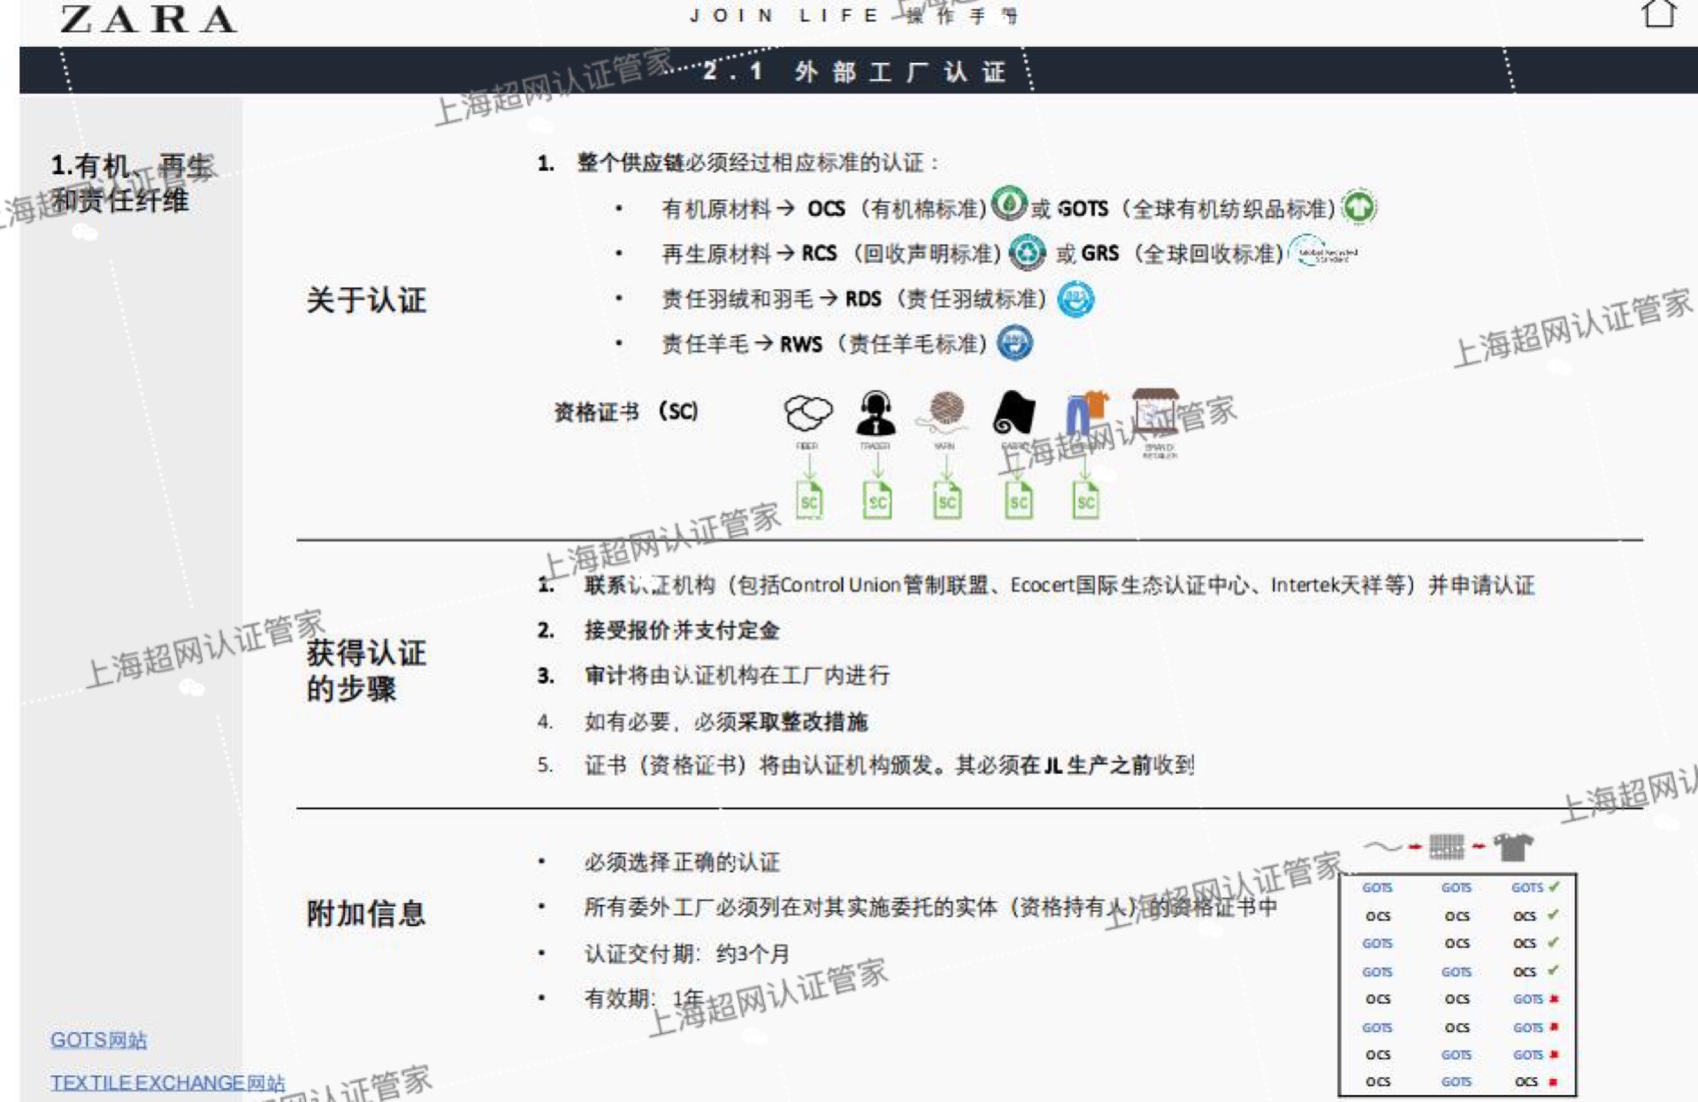Open the GOTS网站 link
Image resolution: width=1698 pixels, height=1102 pixels.
[98, 1039]
